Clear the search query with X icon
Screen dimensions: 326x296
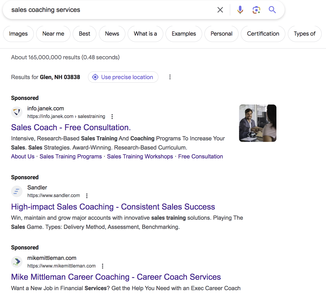pos(220,10)
